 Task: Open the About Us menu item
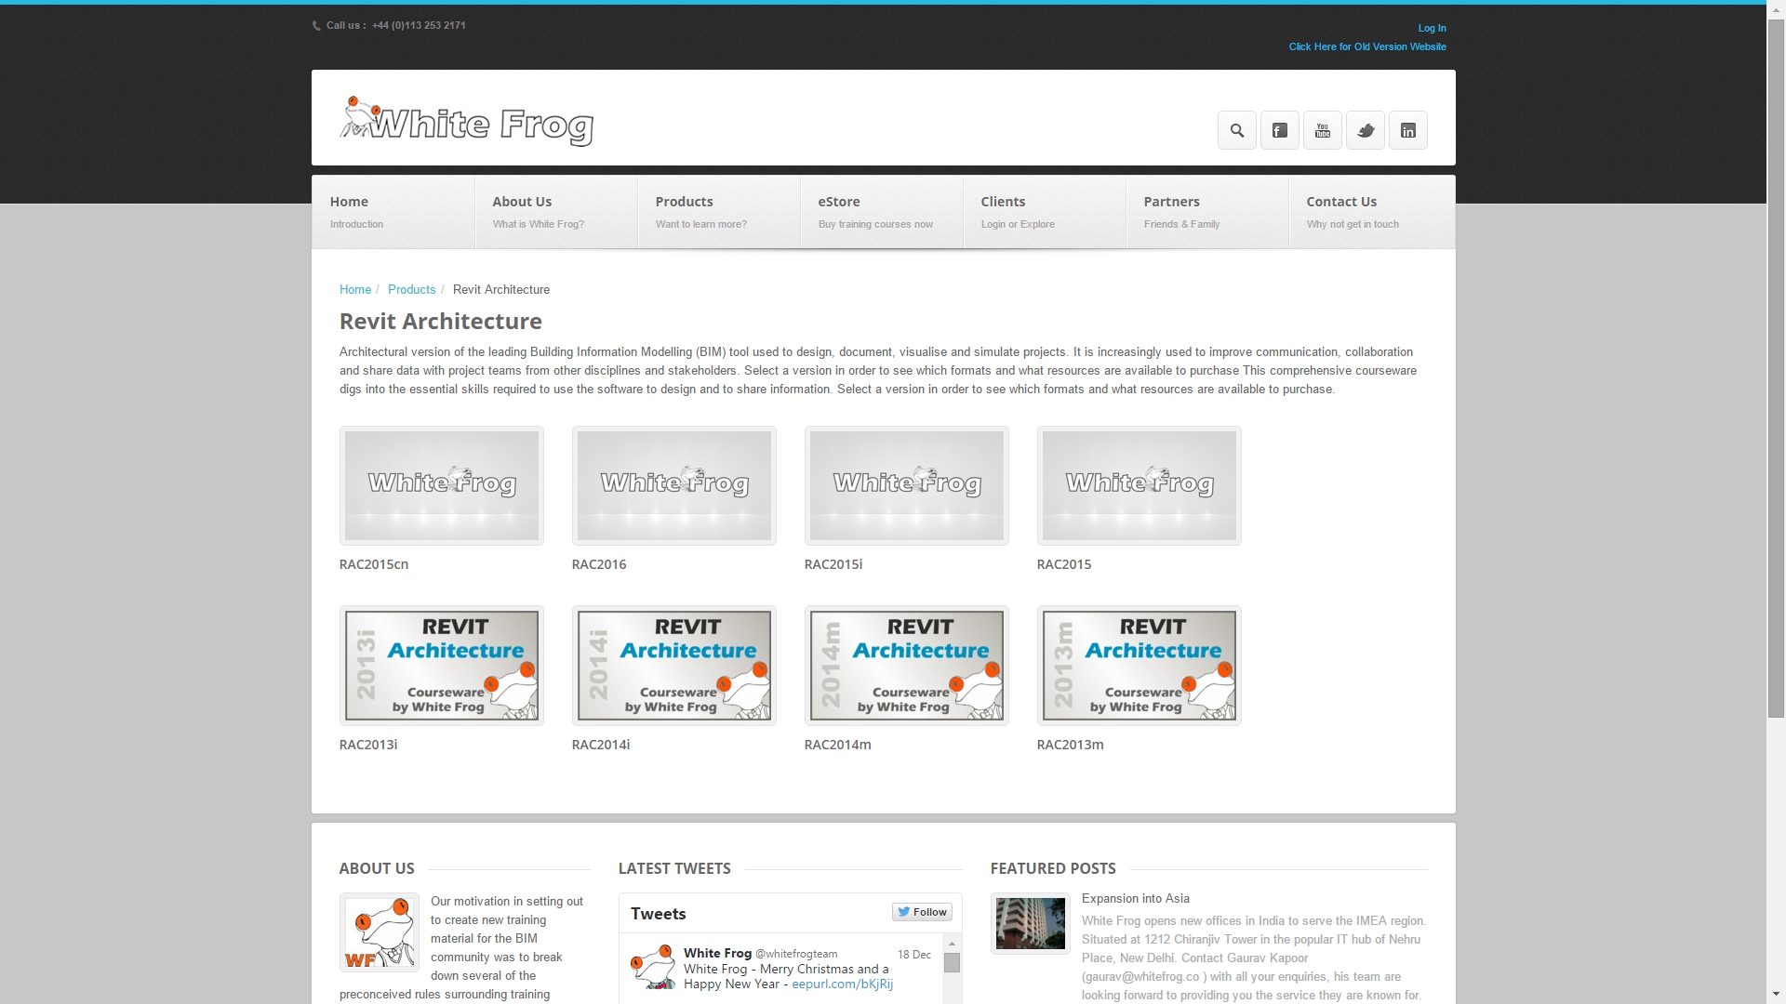pos(556,212)
